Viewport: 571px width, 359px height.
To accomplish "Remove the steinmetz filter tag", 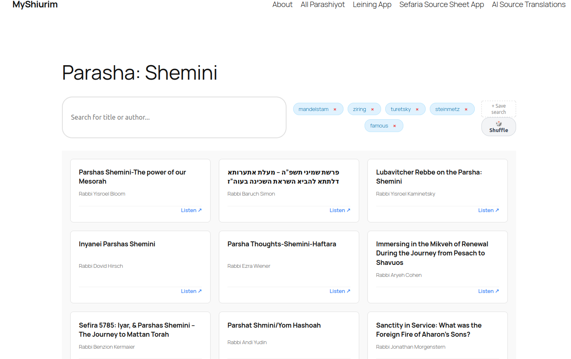I will pos(466,109).
